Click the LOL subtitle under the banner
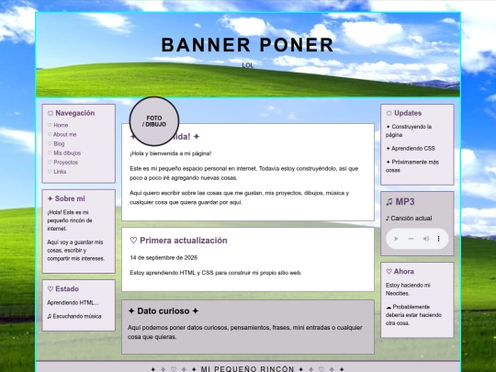The height and width of the screenshot is (372, 496). [x=248, y=65]
